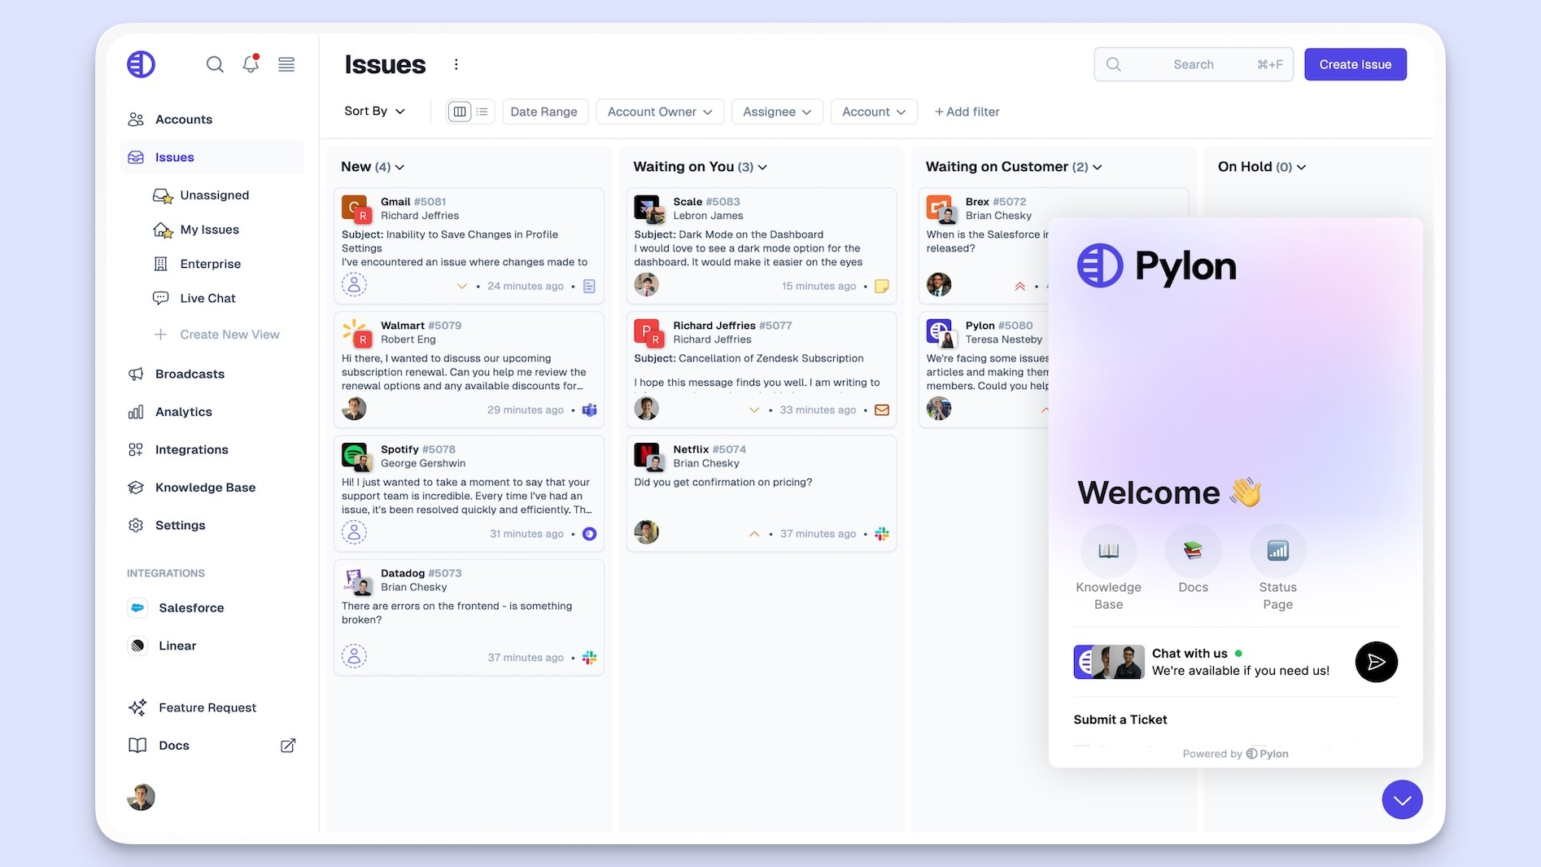The width and height of the screenshot is (1541, 867).
Task: Open the Status Page link in the widget
Action: 1277,550
